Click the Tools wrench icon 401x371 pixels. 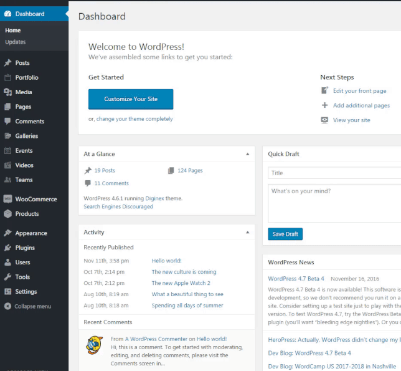7,277
